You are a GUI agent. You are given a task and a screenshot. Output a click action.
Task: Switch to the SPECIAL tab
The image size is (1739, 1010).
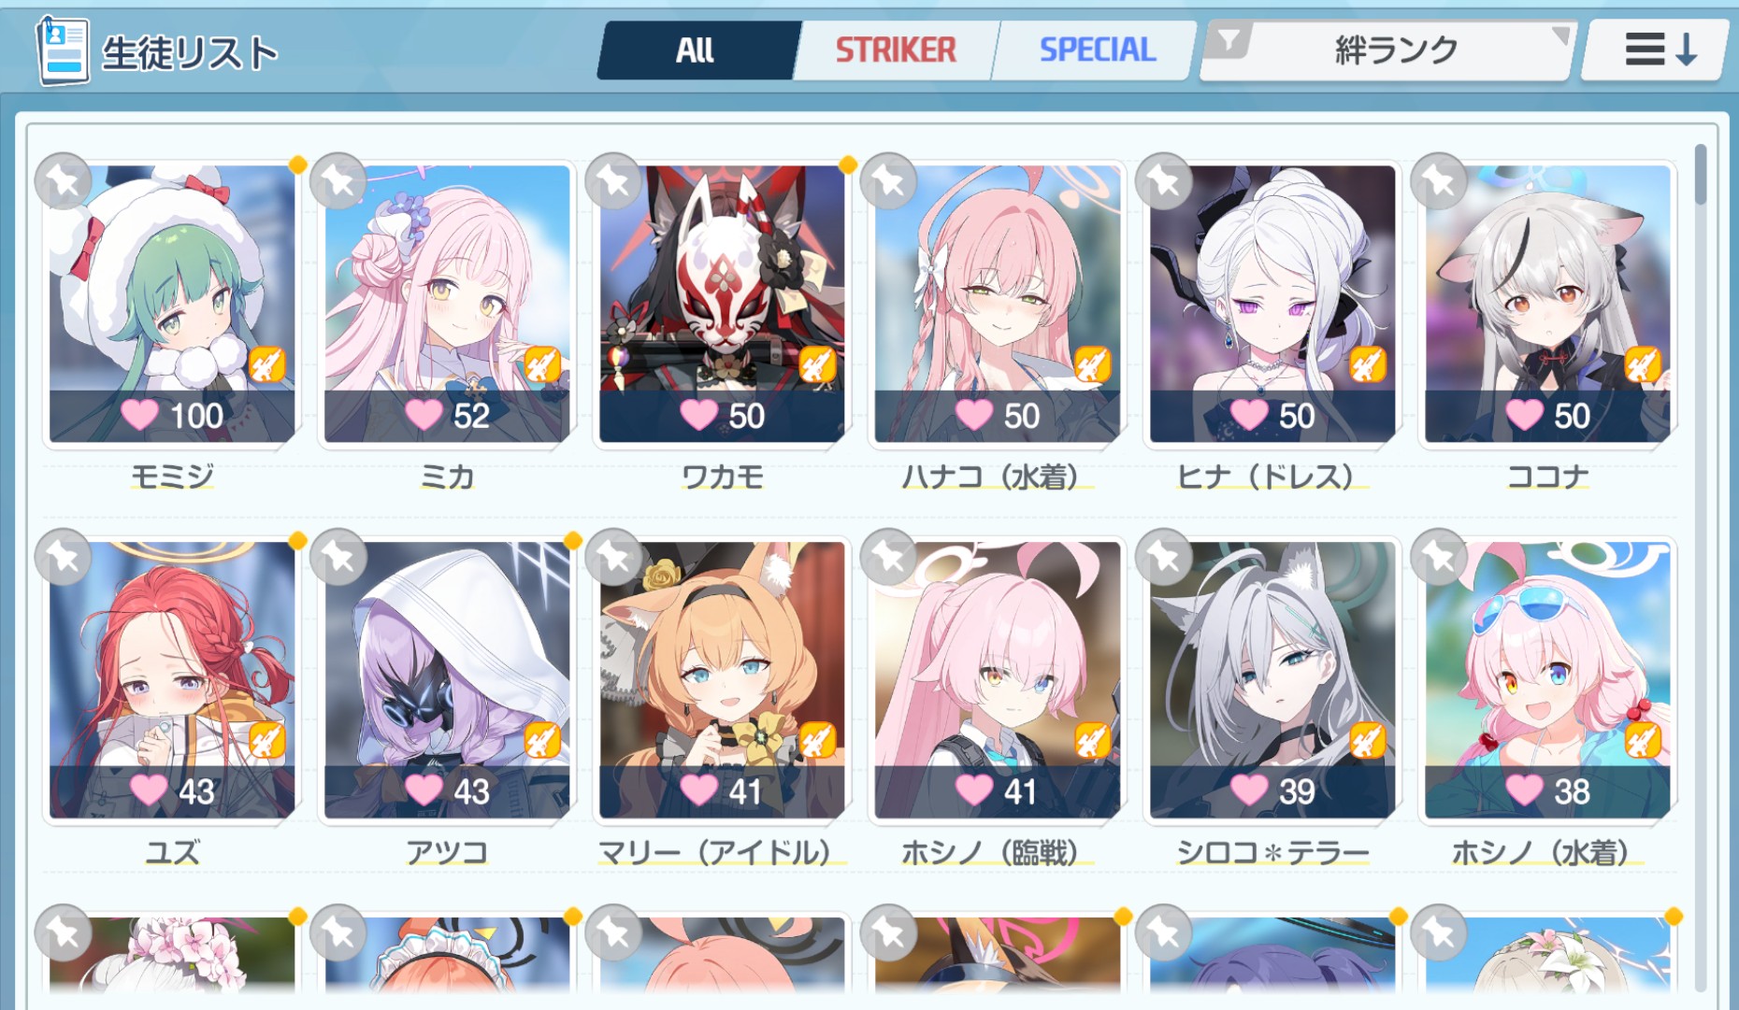pyautogui.click(x=1098, y=50)
